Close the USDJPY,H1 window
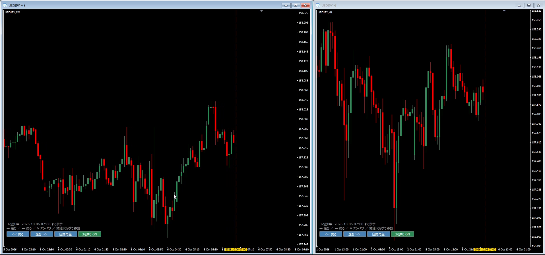Image resolution: width=545 pixels, height=255 pixels. [538, 5]
